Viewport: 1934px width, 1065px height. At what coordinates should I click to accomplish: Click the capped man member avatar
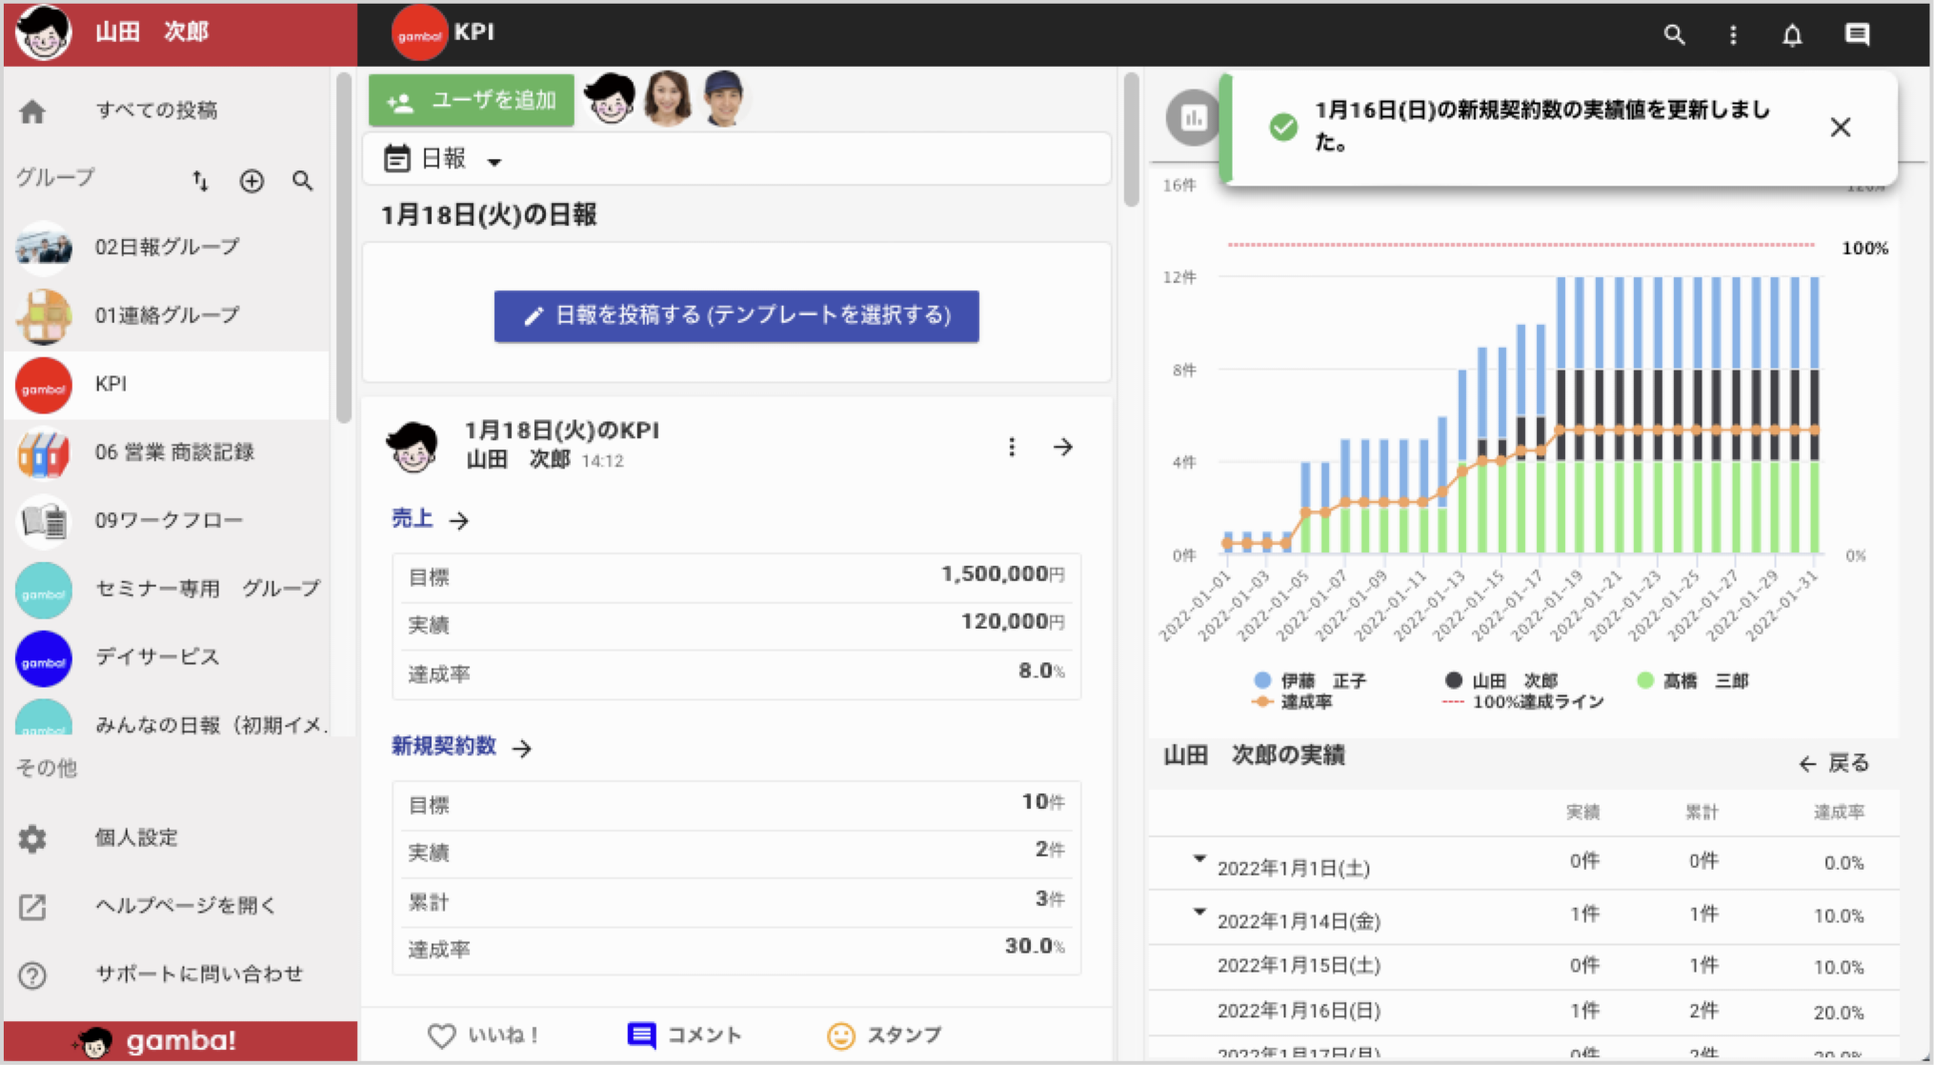pyautogui.click(x=724, y=98)
